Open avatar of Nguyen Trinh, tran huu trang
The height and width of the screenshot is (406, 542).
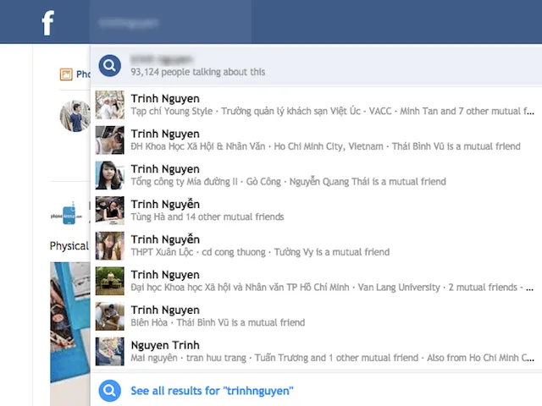[110, 352]
